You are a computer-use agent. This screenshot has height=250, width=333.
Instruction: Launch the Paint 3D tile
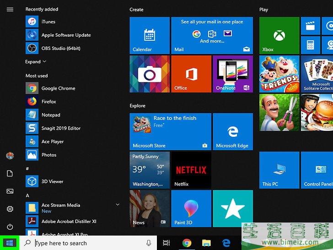coord(191,208)
